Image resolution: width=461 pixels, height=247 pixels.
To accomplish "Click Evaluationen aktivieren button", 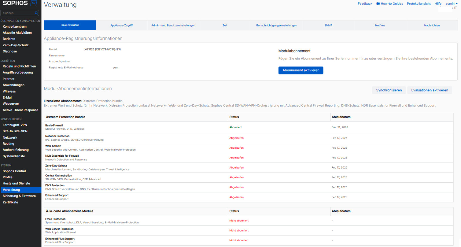I will pos(429,90).
